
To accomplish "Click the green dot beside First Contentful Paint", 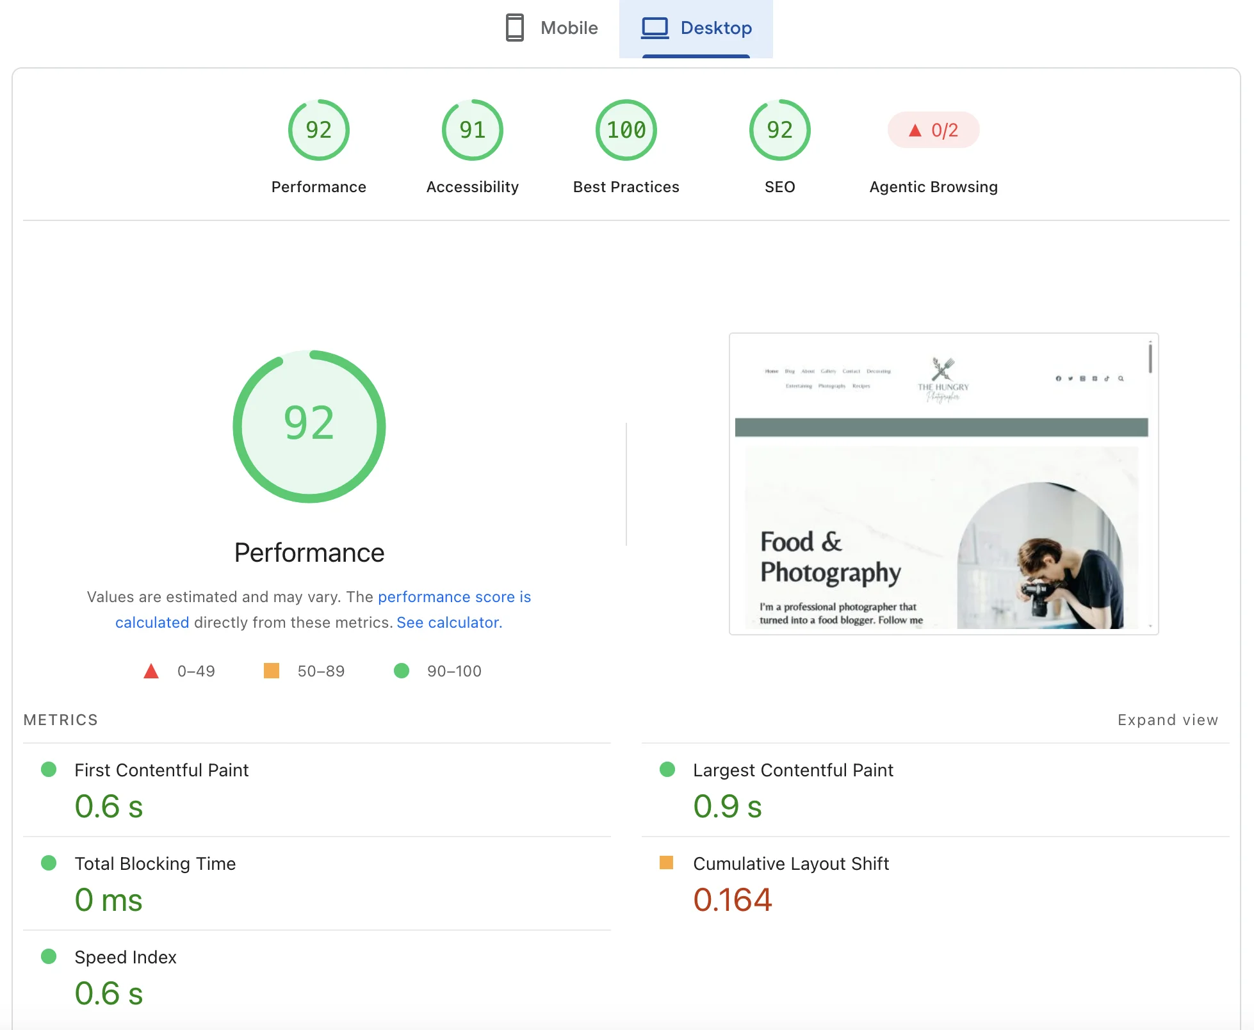I will (49, 769).
